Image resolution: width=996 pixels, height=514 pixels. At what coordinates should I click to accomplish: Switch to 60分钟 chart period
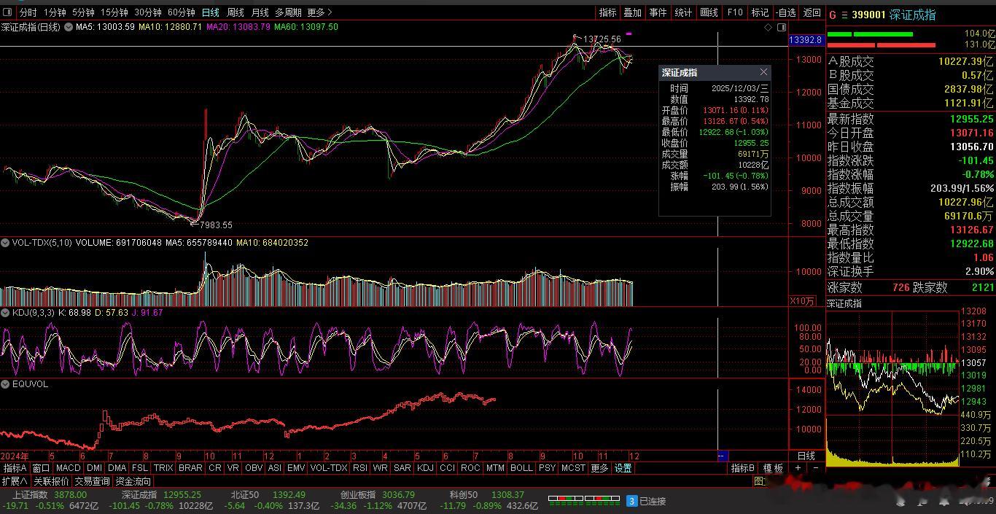point(182,12)
